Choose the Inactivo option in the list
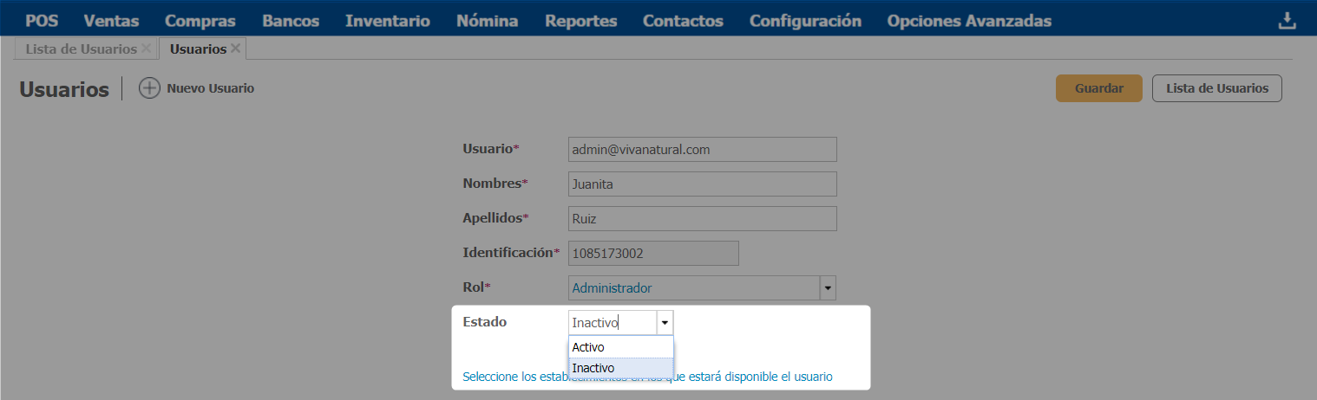 tap(620, 368)
